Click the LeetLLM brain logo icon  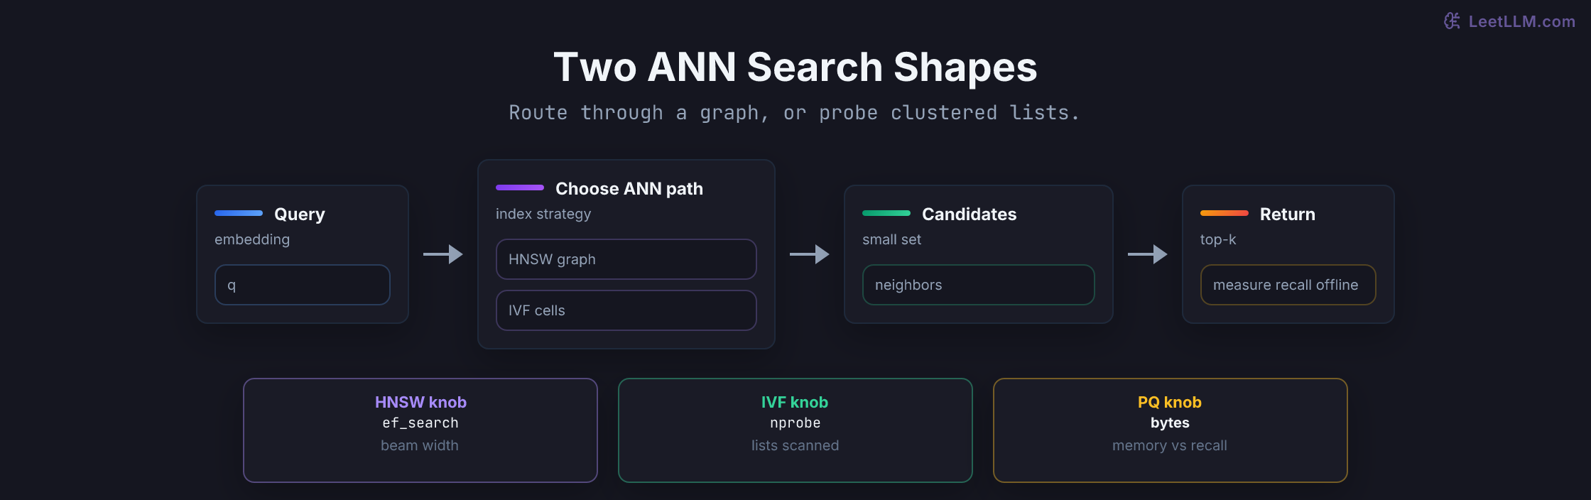tap(1452, 21)
